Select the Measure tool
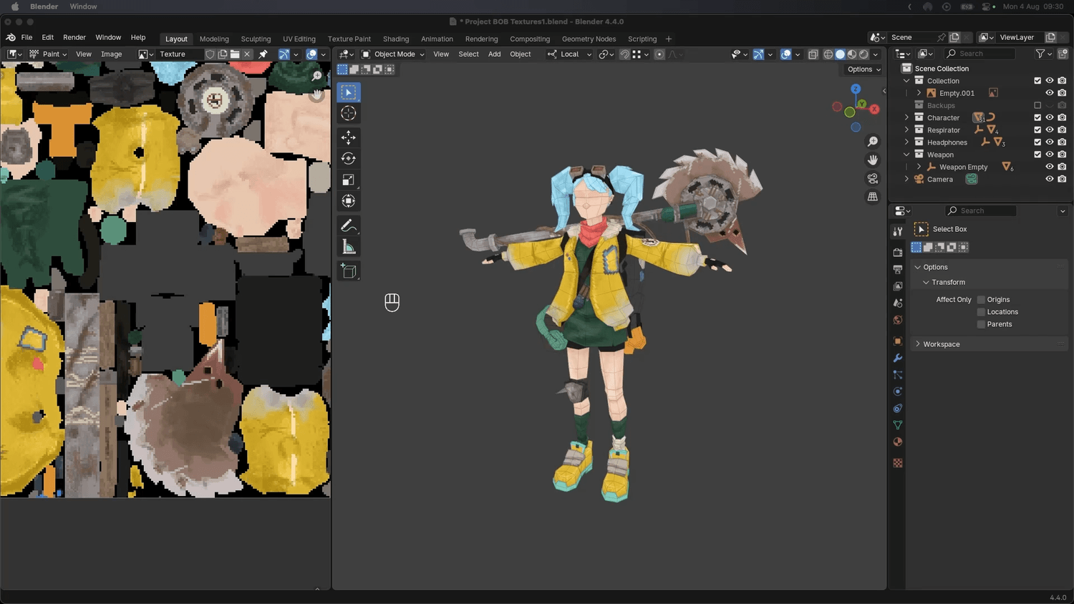The image size is (1074, 604). (349, 247)
